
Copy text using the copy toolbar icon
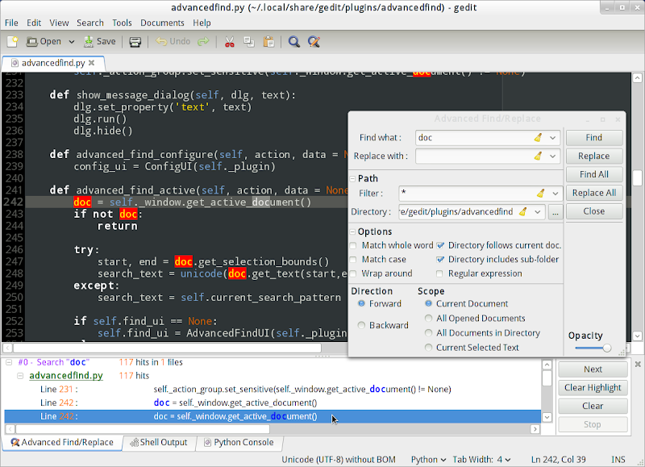pyautogui.click(x=248, y=41)
